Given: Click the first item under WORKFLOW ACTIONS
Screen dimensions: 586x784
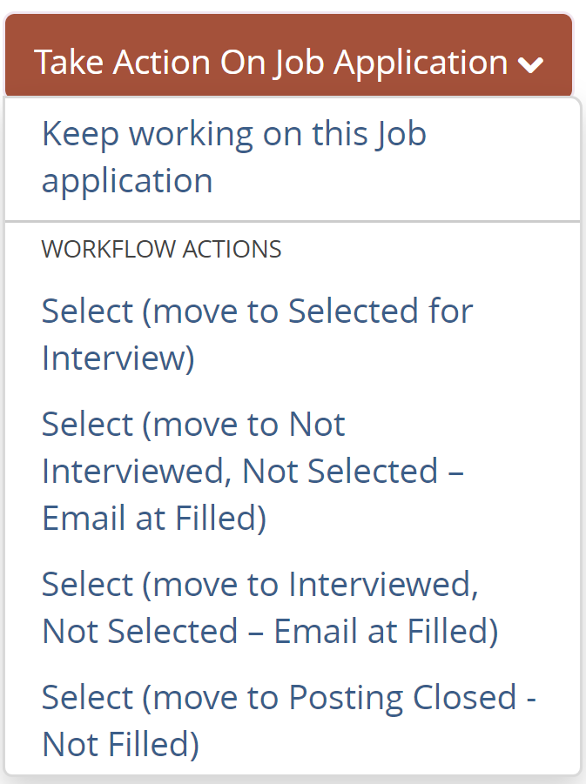Looking at the screenshot, I should pyautogui.click(x=257, y=334).
